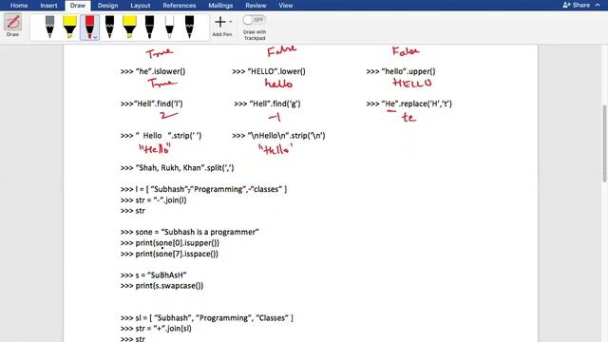
Task: Click the text "Hell".find('l')
Action: click(152, 104)
